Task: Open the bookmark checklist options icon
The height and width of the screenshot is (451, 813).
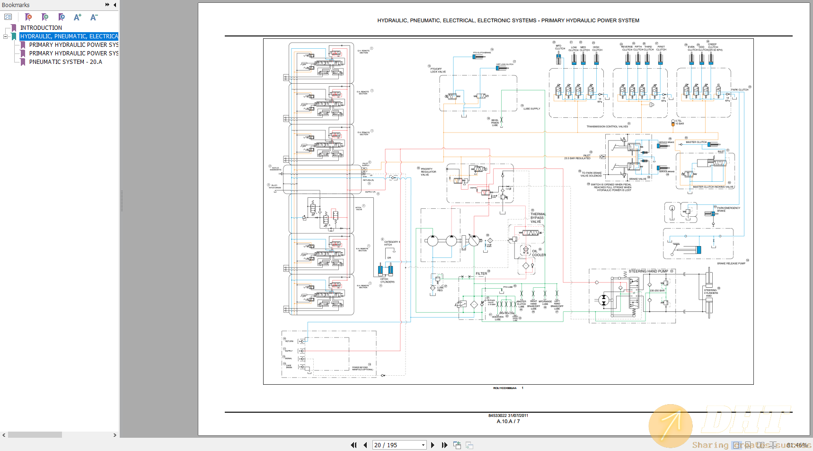Action: [x=8, y=17]
